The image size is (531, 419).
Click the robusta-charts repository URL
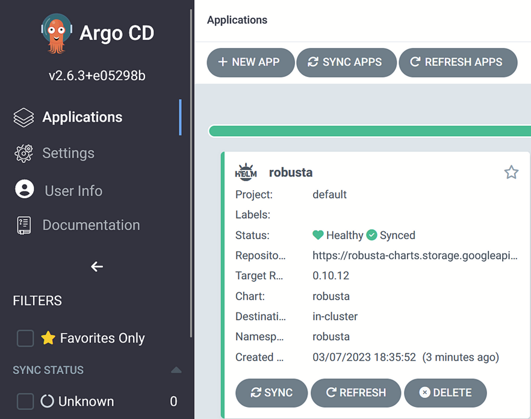point(415,255)
